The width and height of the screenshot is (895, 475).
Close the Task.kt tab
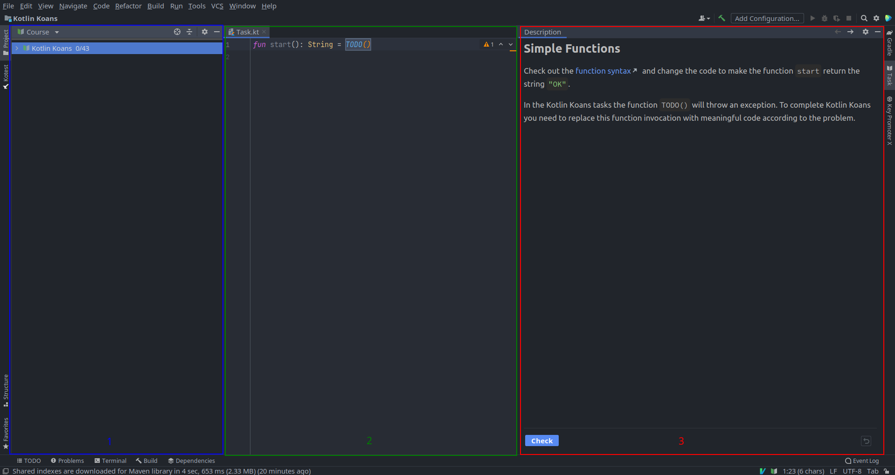264,32
